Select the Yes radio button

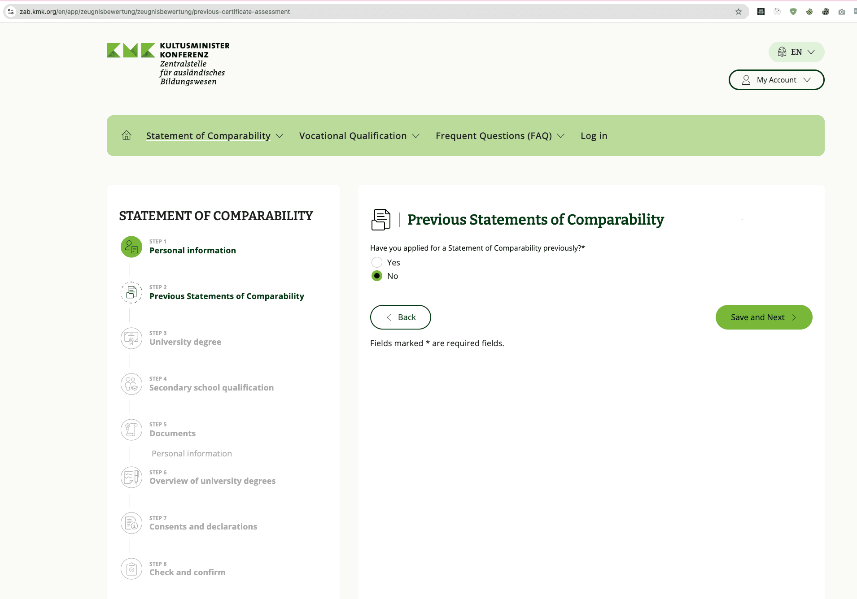tap(377, 262)
